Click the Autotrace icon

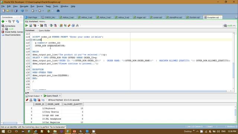coord(41,26)
